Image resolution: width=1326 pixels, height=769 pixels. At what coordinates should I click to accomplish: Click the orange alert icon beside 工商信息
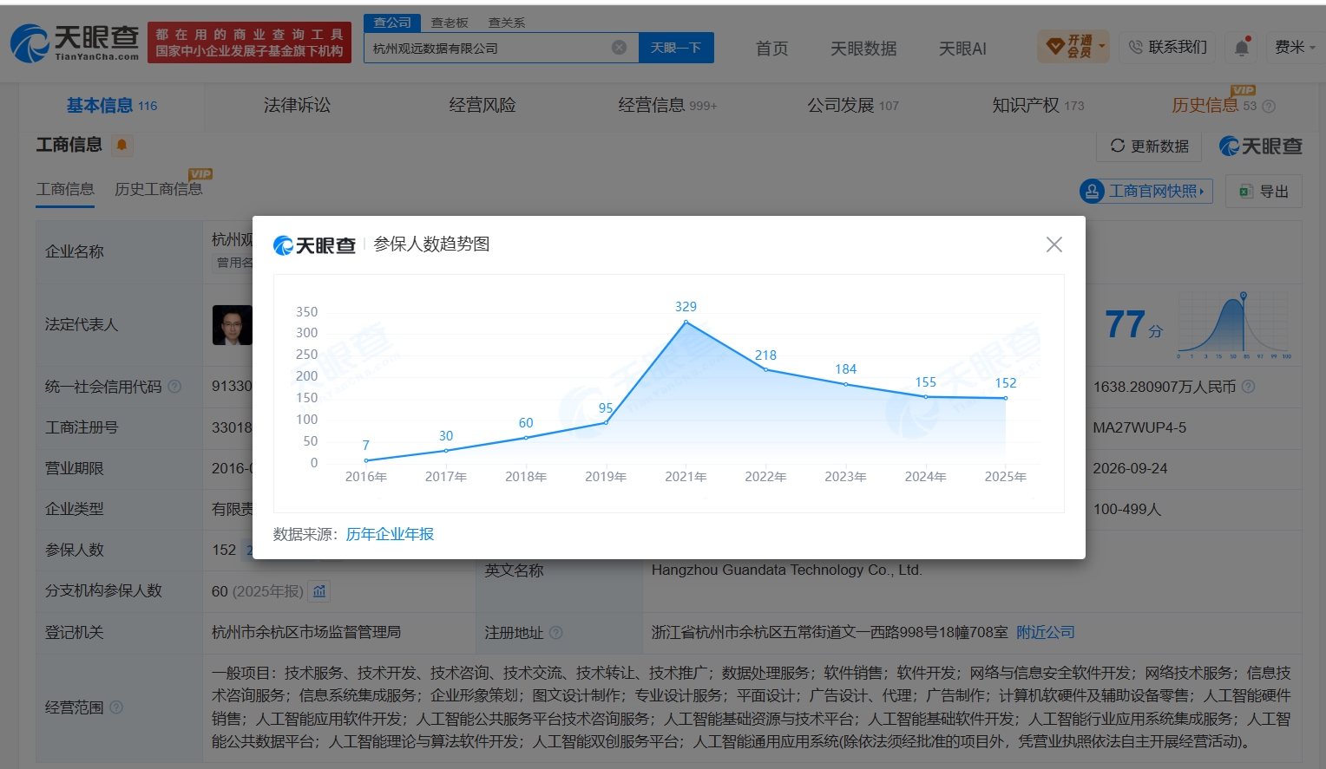(x=122, y=145)
